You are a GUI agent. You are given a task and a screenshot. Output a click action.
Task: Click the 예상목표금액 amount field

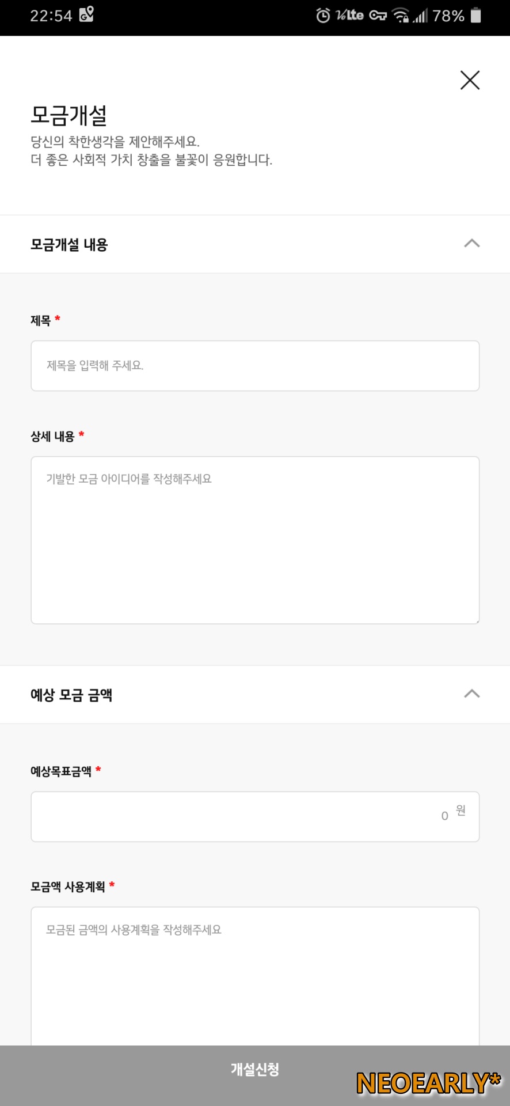coord(255,816)
